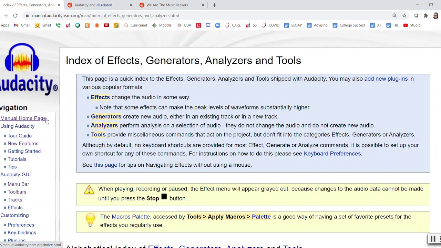Open the XT document bookmark
Image resolution: width=441 pixels, height=248 pixels.
point(376,25)
